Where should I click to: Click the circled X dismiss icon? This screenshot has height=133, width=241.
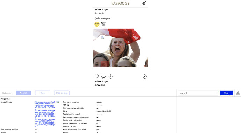tap(145, 76)
